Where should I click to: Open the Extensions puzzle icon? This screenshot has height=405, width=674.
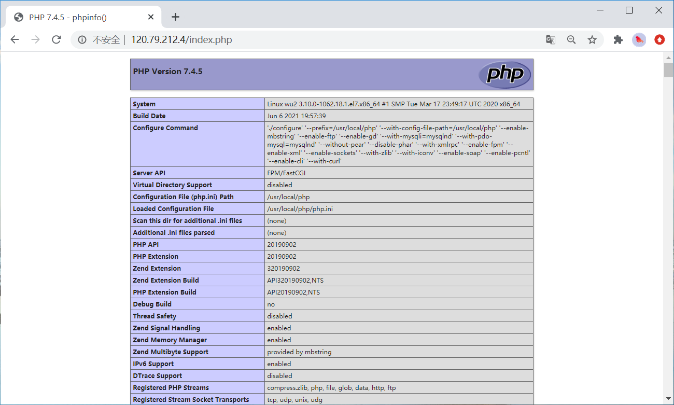point(617,39)
